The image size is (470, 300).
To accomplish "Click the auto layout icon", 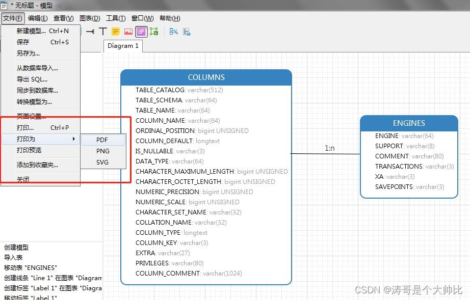I will point(174,32).
